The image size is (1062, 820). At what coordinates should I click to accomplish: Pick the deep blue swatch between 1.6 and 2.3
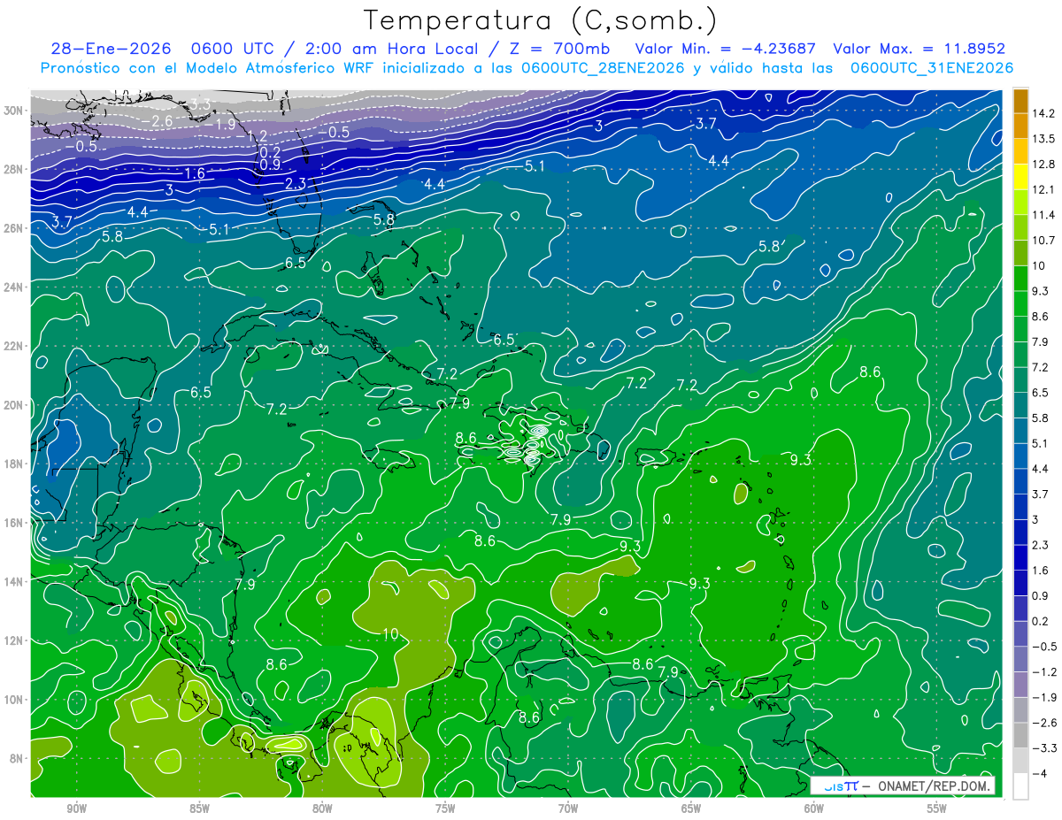[1020, 557]
